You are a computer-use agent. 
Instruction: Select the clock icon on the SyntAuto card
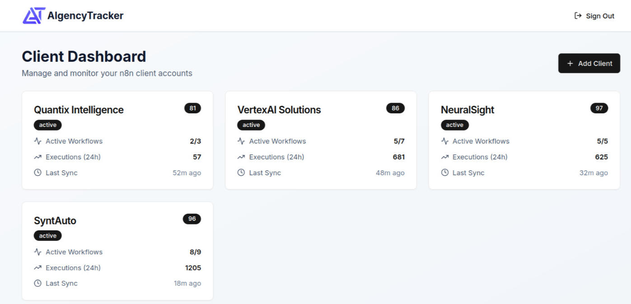38,283
